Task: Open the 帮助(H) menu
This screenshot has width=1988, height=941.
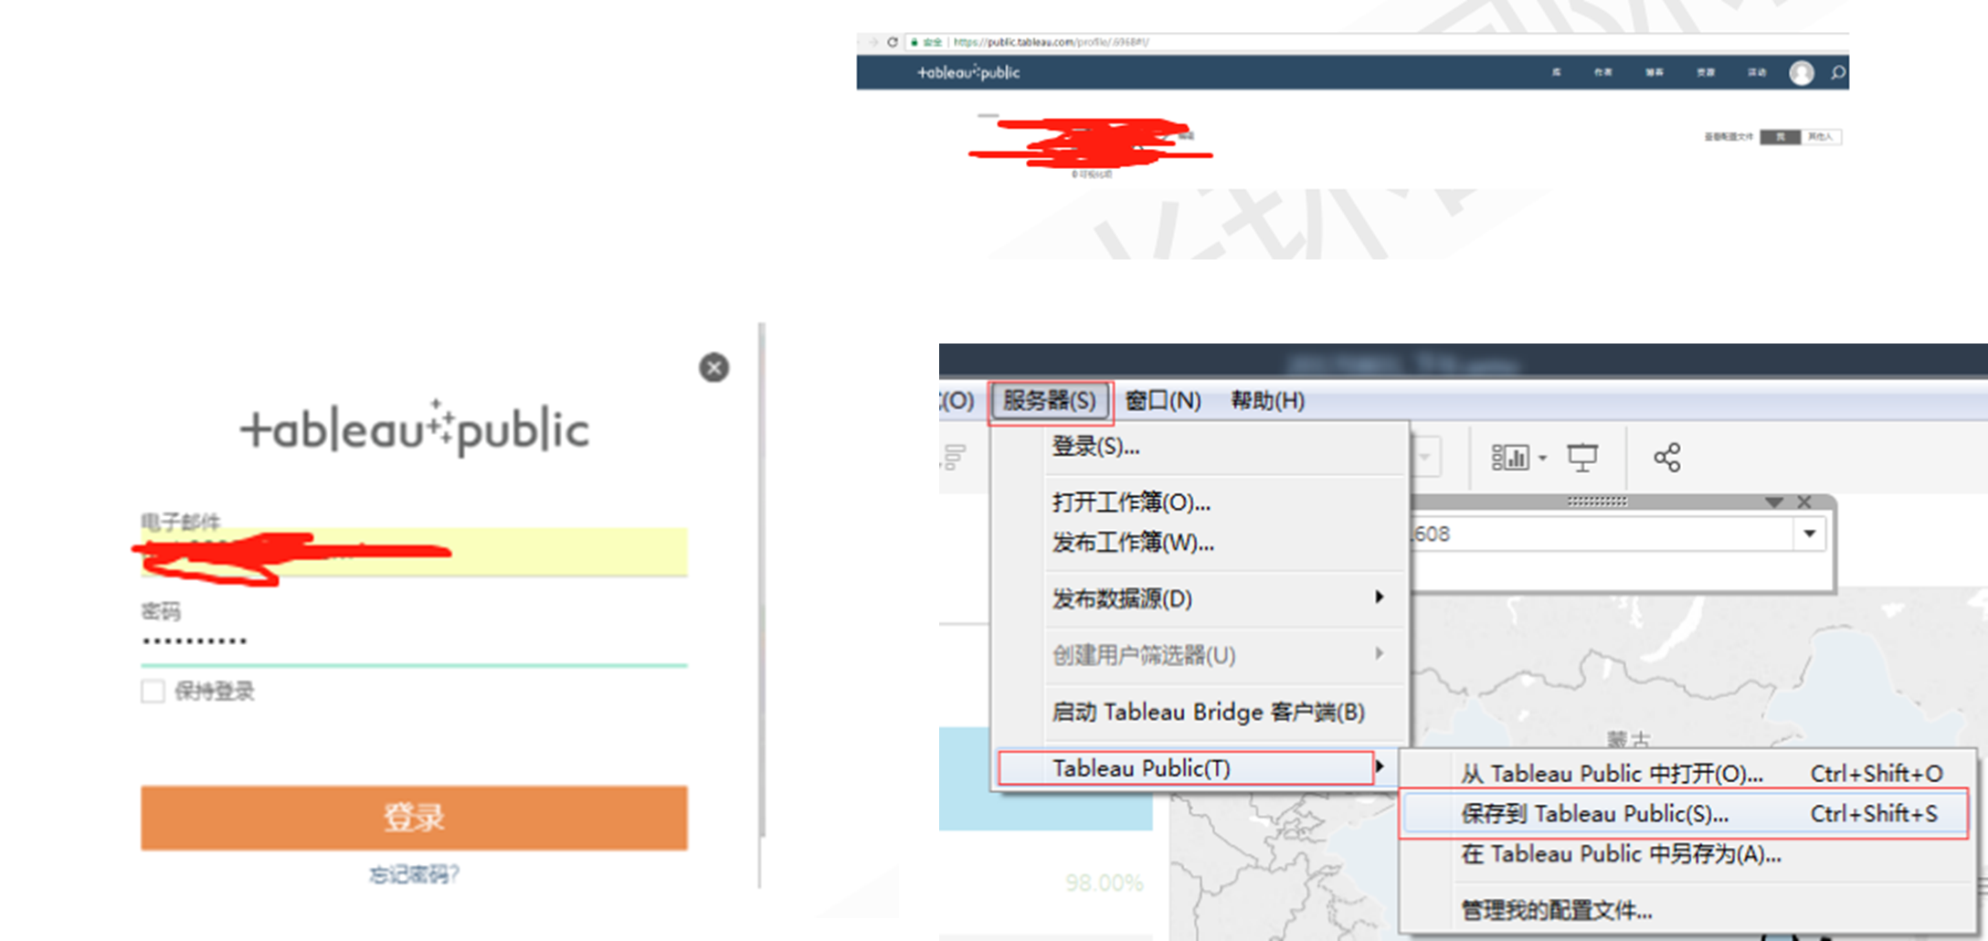Action: tap(1268, 401)
